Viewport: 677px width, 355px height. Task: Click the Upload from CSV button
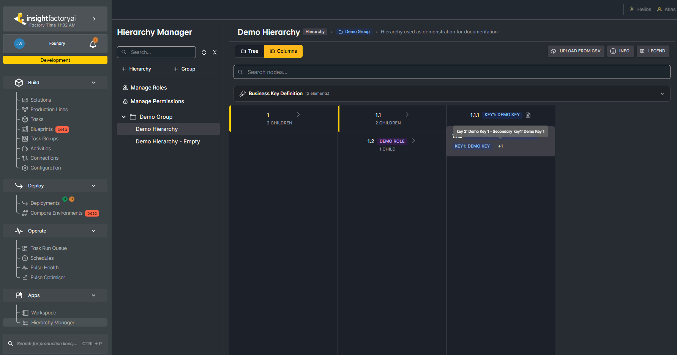point(576,51)
